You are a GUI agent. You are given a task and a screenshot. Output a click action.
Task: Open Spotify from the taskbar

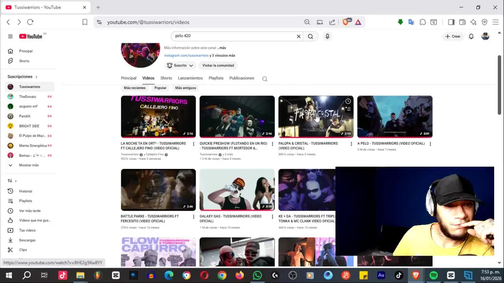click(433, 275)
